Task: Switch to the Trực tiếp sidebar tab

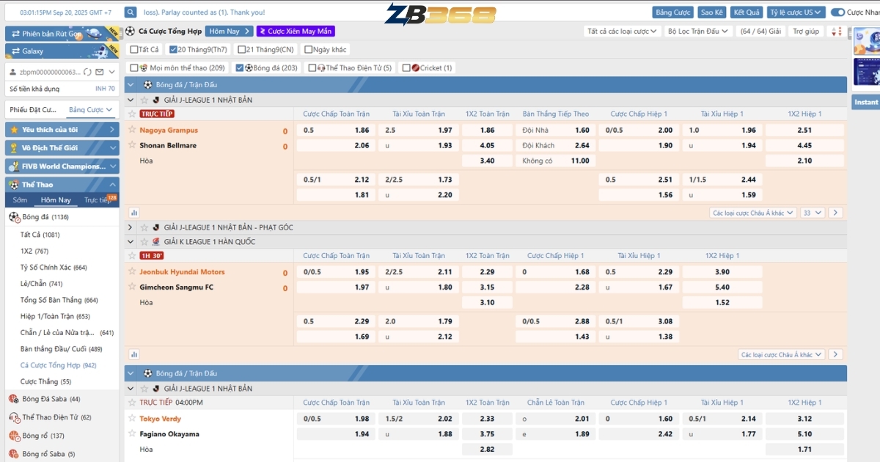Action: pyautogui.click(x=97, y=200)
